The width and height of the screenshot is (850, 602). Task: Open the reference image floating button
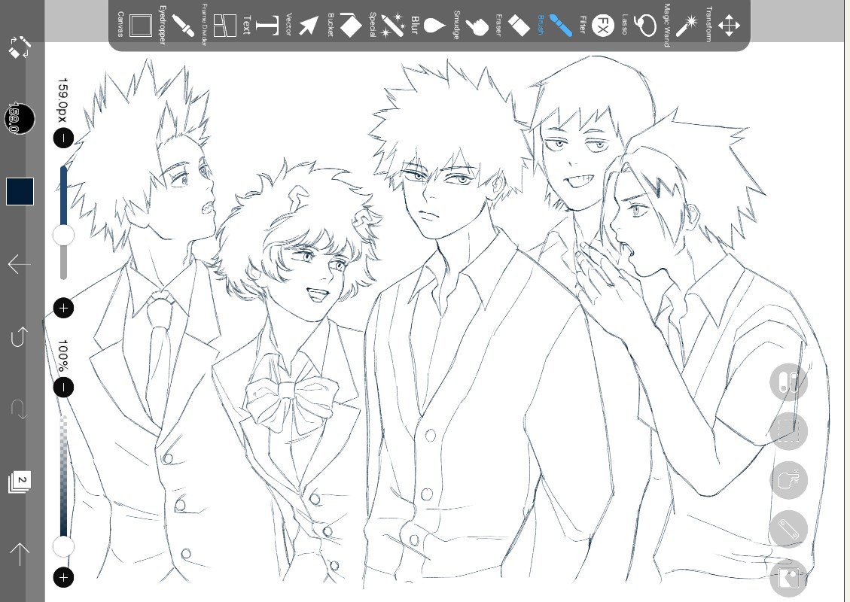click(x=788, y=578)
